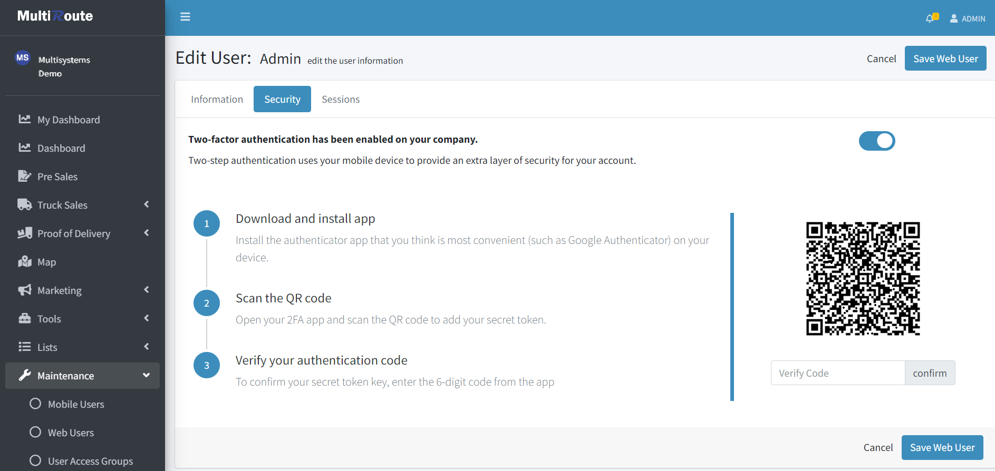Click the confirm button
995x471 pixels.
[x=930, y=373]
